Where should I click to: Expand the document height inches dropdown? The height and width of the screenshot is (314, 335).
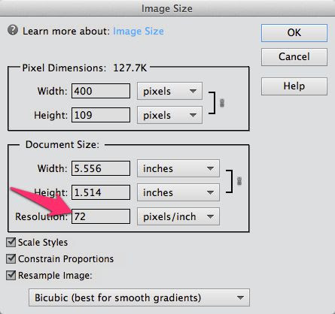point(178,192)
